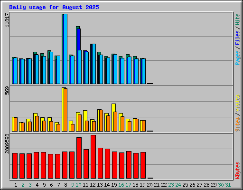Click the cyan pages bar for day 1
This screenshot has height=190, width=243.
coord(16,71)
